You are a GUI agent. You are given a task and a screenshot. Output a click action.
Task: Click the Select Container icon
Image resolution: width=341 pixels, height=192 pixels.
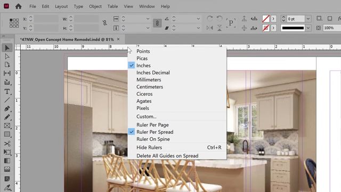coord(244,19)
